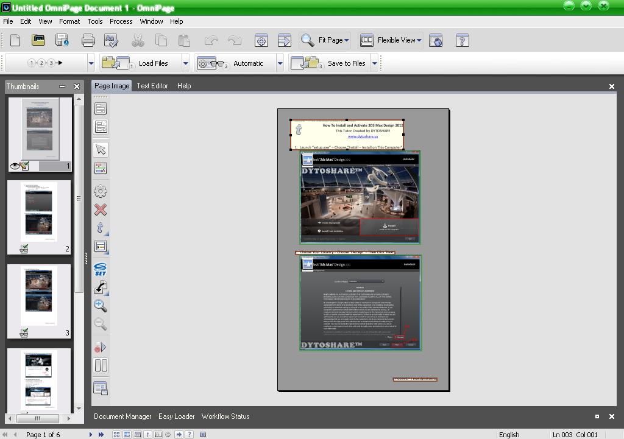This screenshot has width=624, height=439.
Task: Click the SET image enhancement tool
Action: pos(101,269)
